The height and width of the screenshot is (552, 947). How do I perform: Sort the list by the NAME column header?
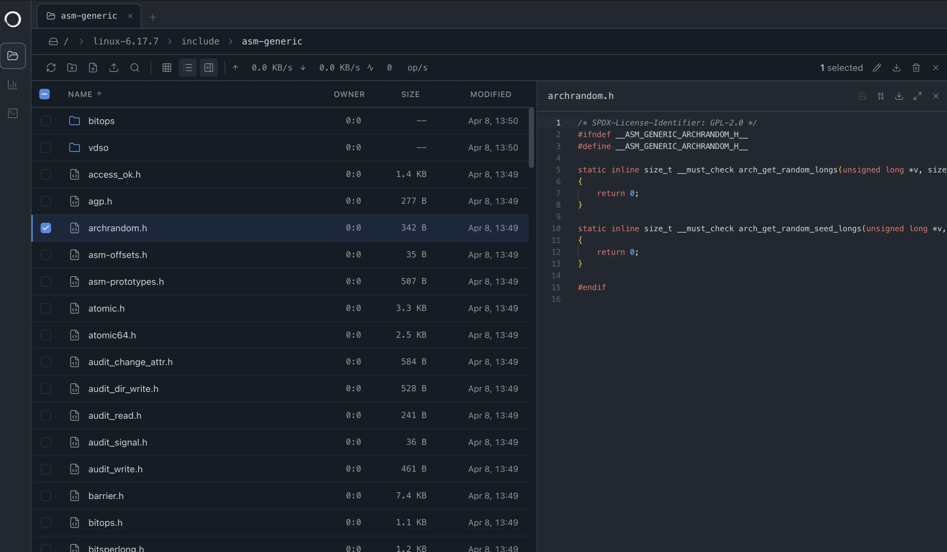[x=85, y=94]
